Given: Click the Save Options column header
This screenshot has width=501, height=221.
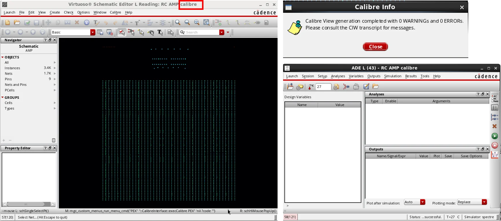Looking at the screenshot, I should pos(471,156).
